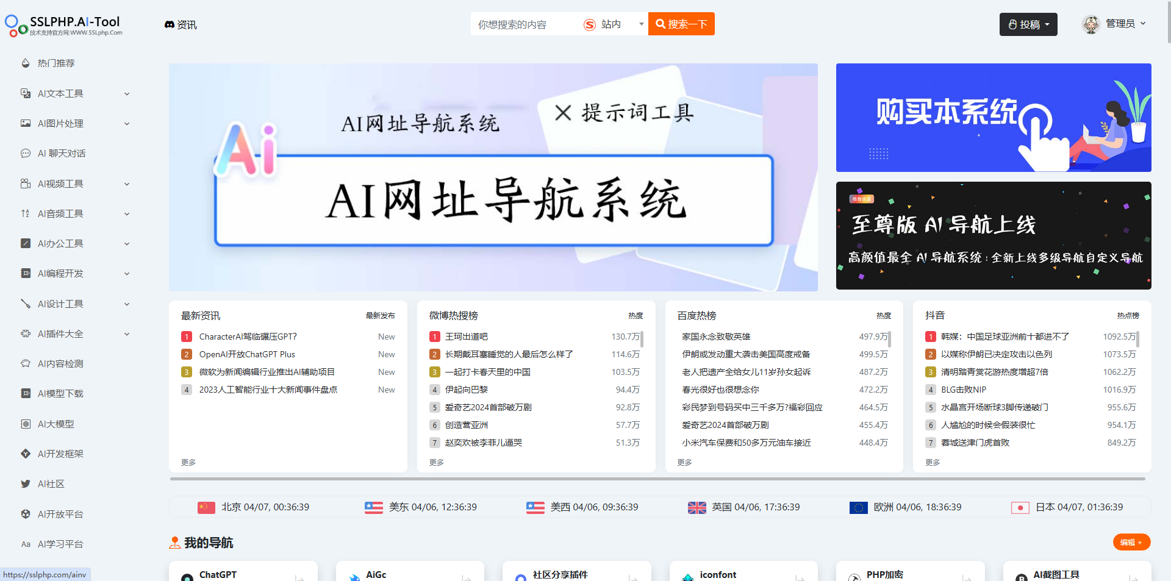Expand the AI设计工具 submenu chevron
Image resolution: width=1171 pixels, height=581 pixels.
(x=127, y=304)
